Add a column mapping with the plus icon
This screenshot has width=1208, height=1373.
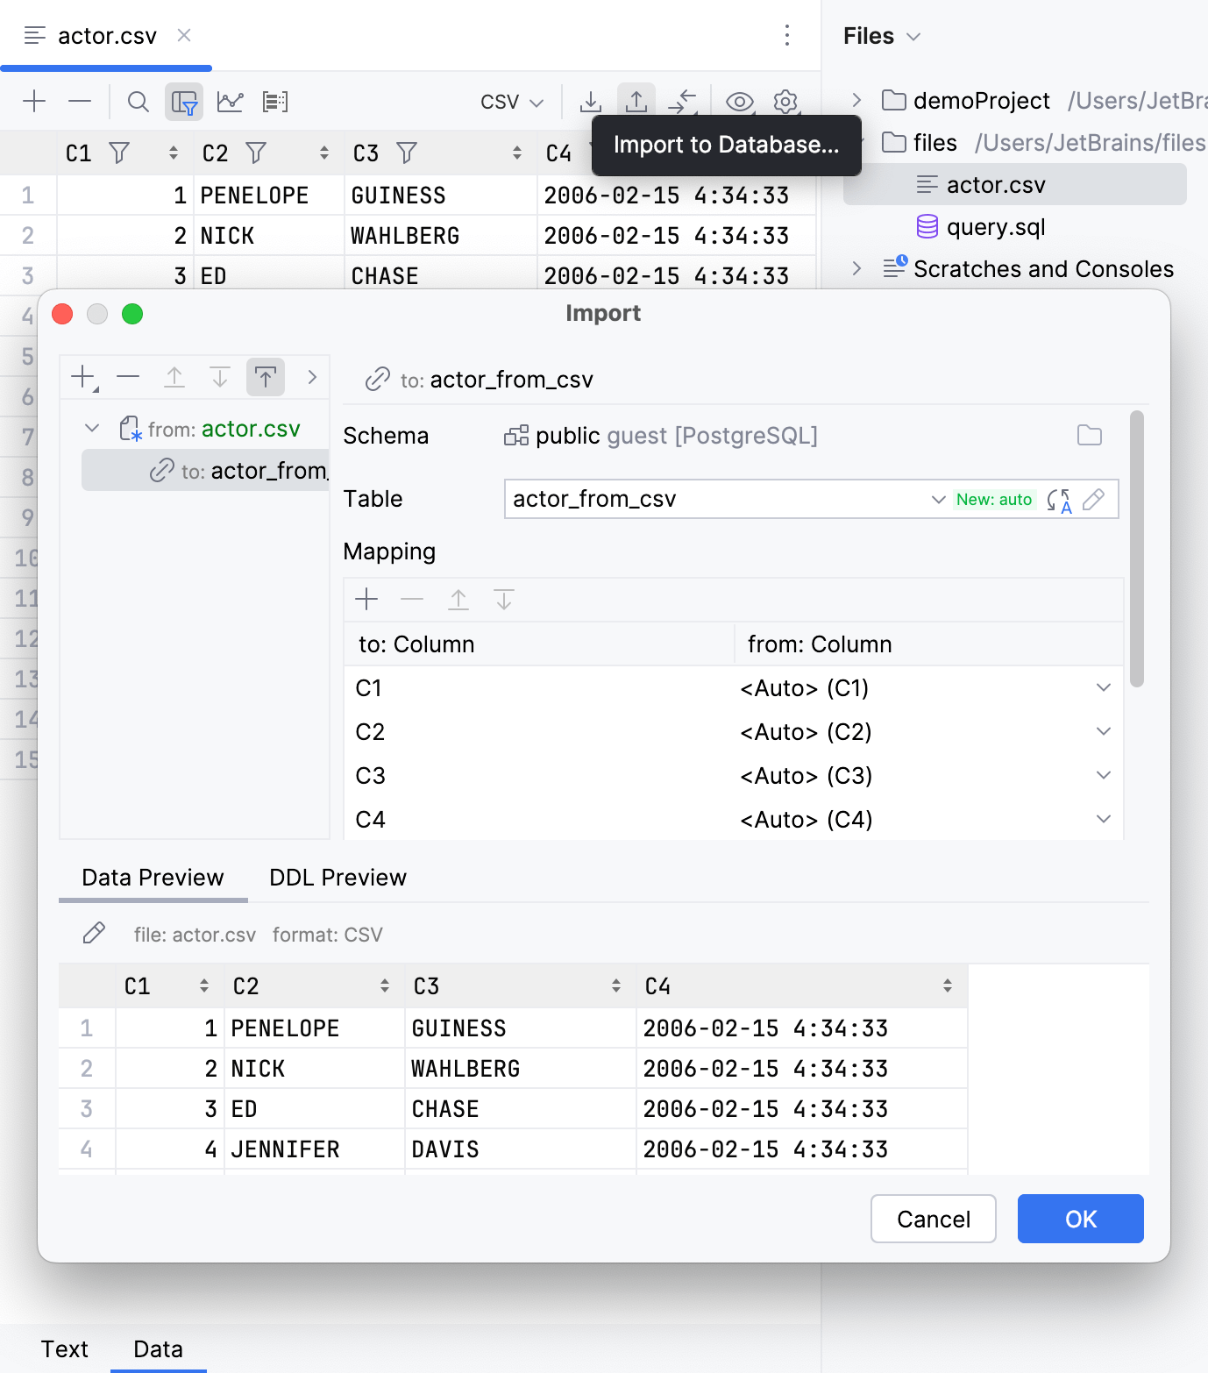(366, 600)
